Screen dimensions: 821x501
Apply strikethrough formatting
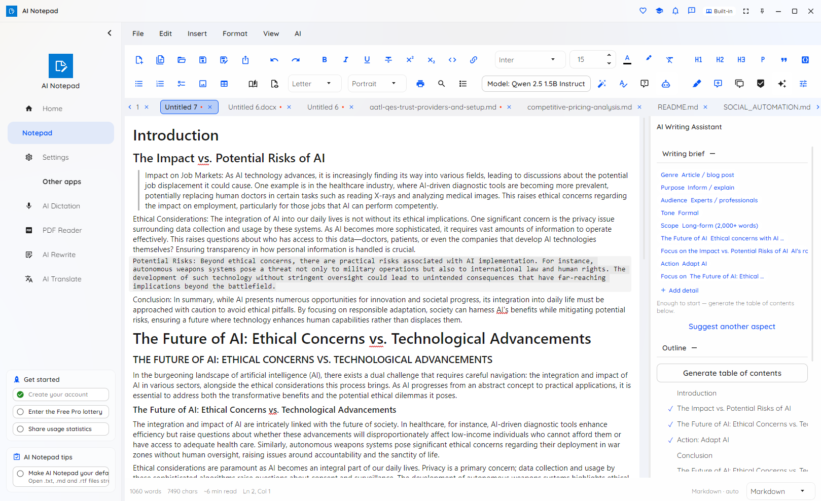click(388, 60)
